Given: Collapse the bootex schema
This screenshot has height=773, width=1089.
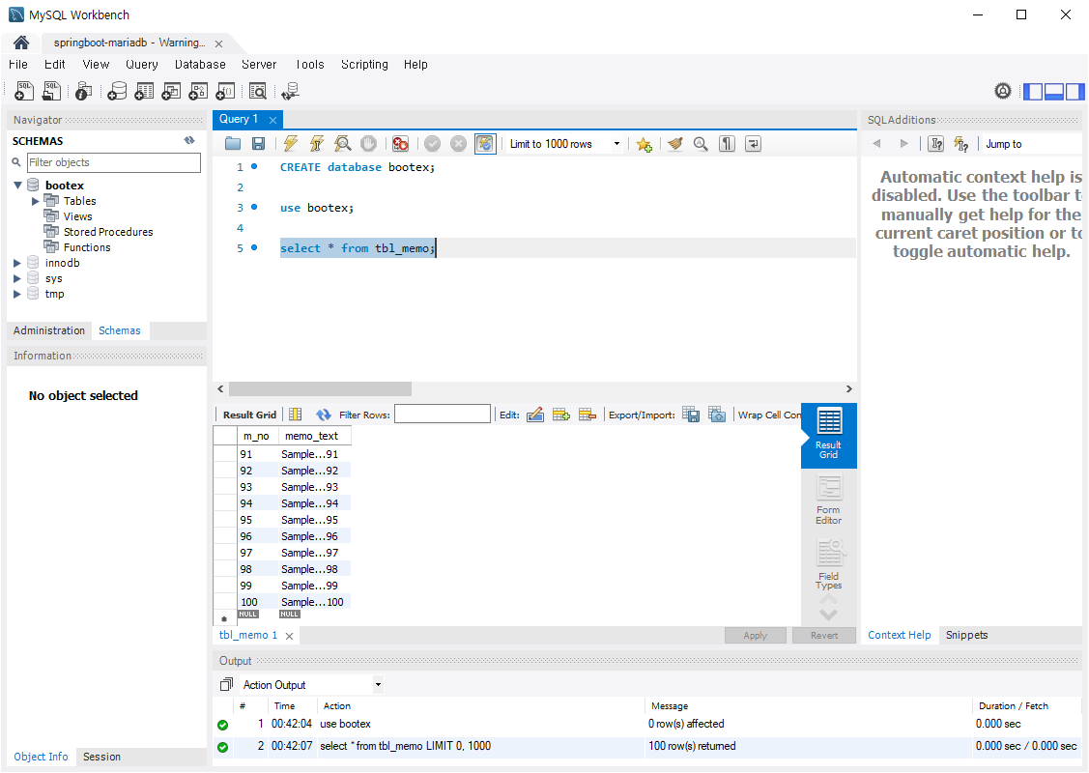Looking at the screenshot, I should click(18, 186).
